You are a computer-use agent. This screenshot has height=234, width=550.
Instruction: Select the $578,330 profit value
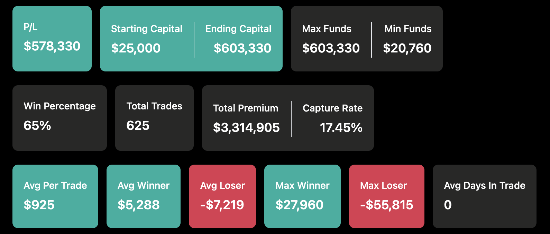[52, 46]
